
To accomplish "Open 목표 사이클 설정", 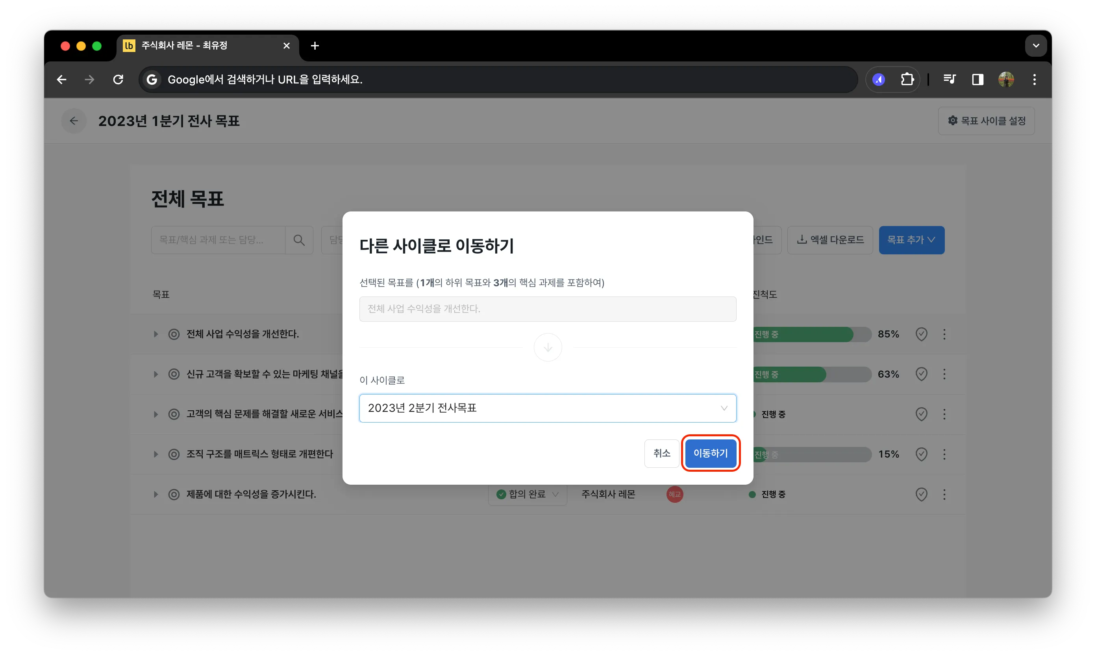I will (x=987, y=120).
